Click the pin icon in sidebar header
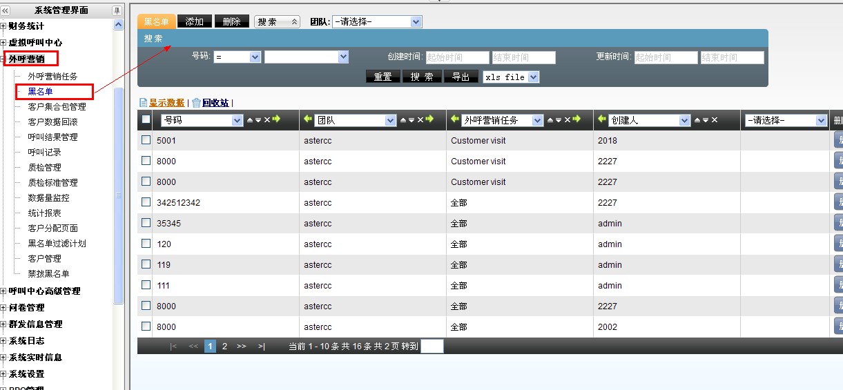Image resolution: width=843 pixels, height=390 pixels. [x=117, y=10]
